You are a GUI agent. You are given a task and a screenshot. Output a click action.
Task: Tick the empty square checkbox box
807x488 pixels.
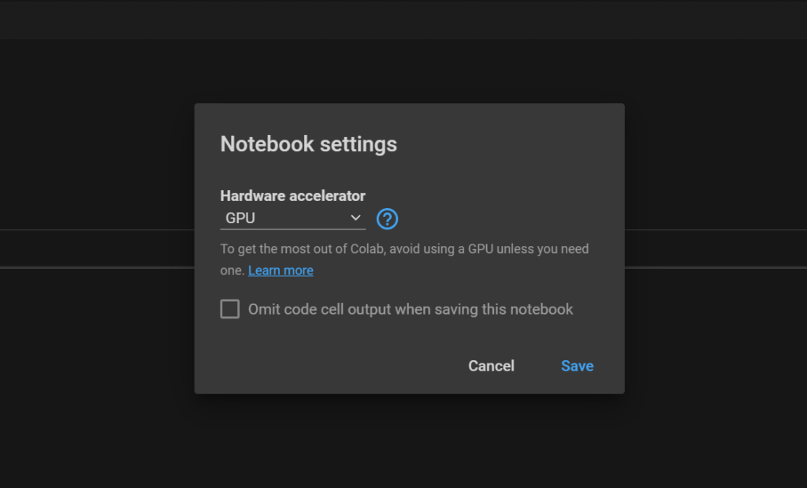coord(229,309)
